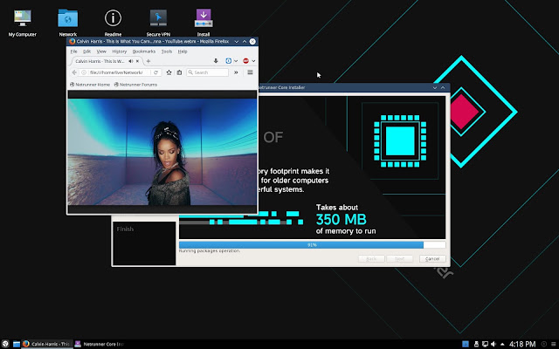Switch to Netrunner Core Installer taskbar entry
This screenshot has width=559, height=349.
(100, 344)
